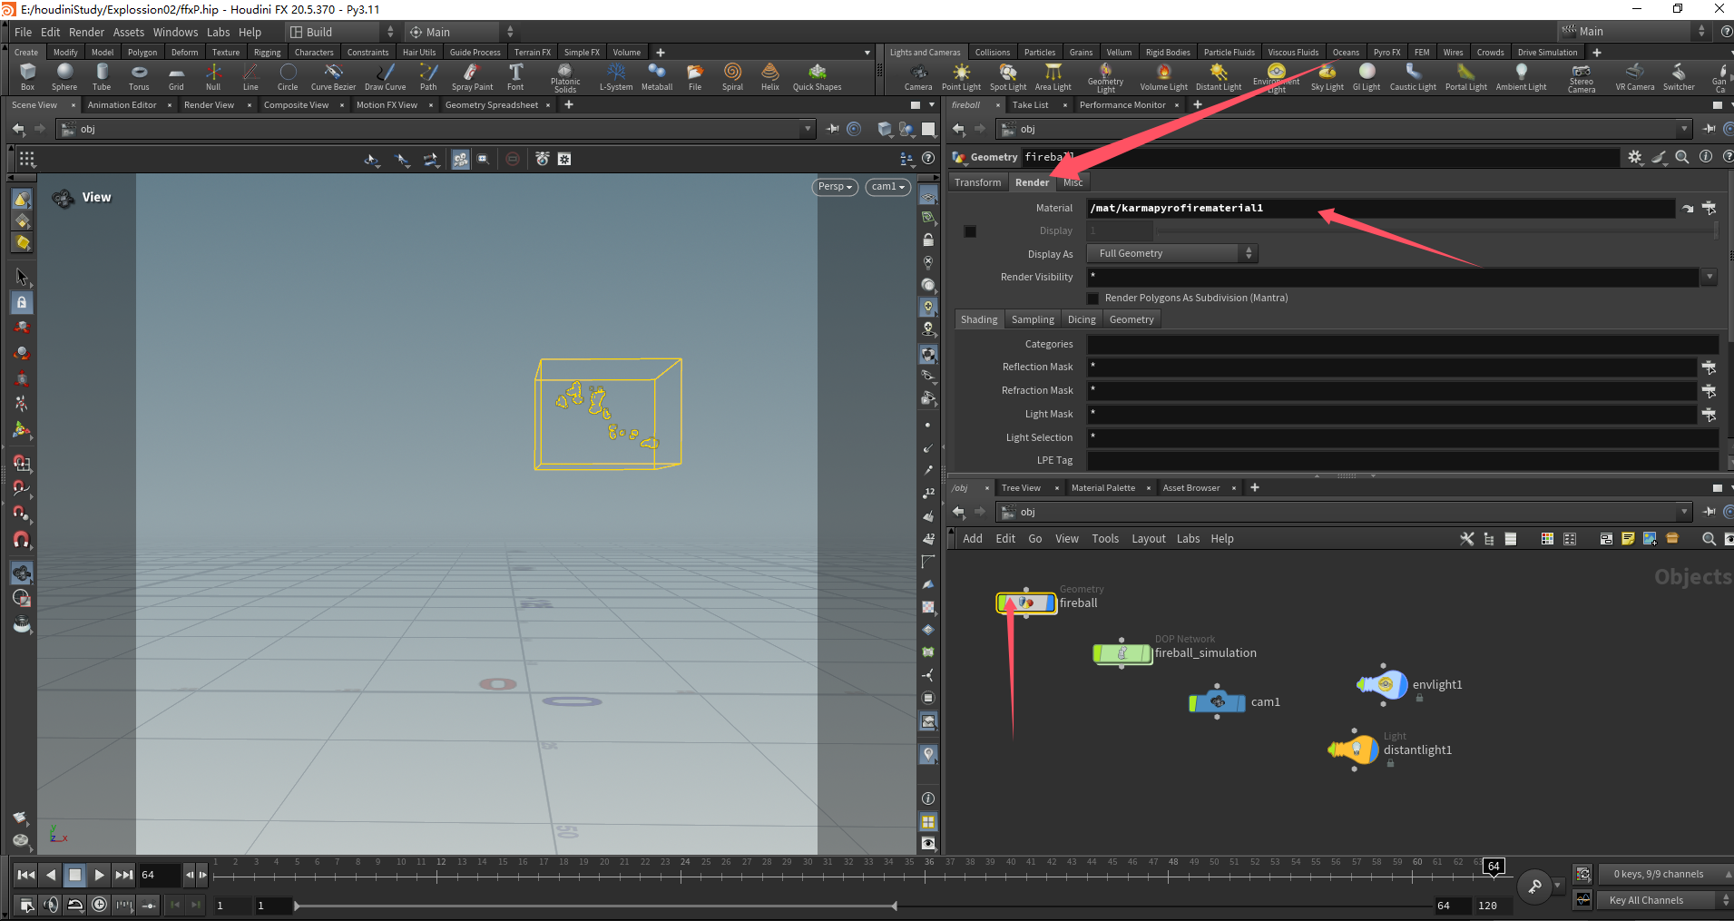Add a Grid from the Create shelf
This screenshot has height=921, width=1734.
(x=176, y=76)
